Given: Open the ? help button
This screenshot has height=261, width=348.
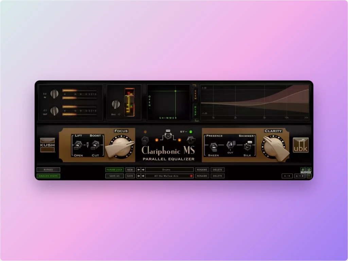Looking at the screenshot, I should (x=309, y=176).
